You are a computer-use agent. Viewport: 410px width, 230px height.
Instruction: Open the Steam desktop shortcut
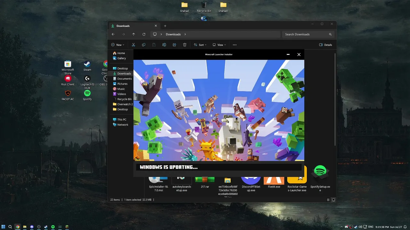click(87, 66)
